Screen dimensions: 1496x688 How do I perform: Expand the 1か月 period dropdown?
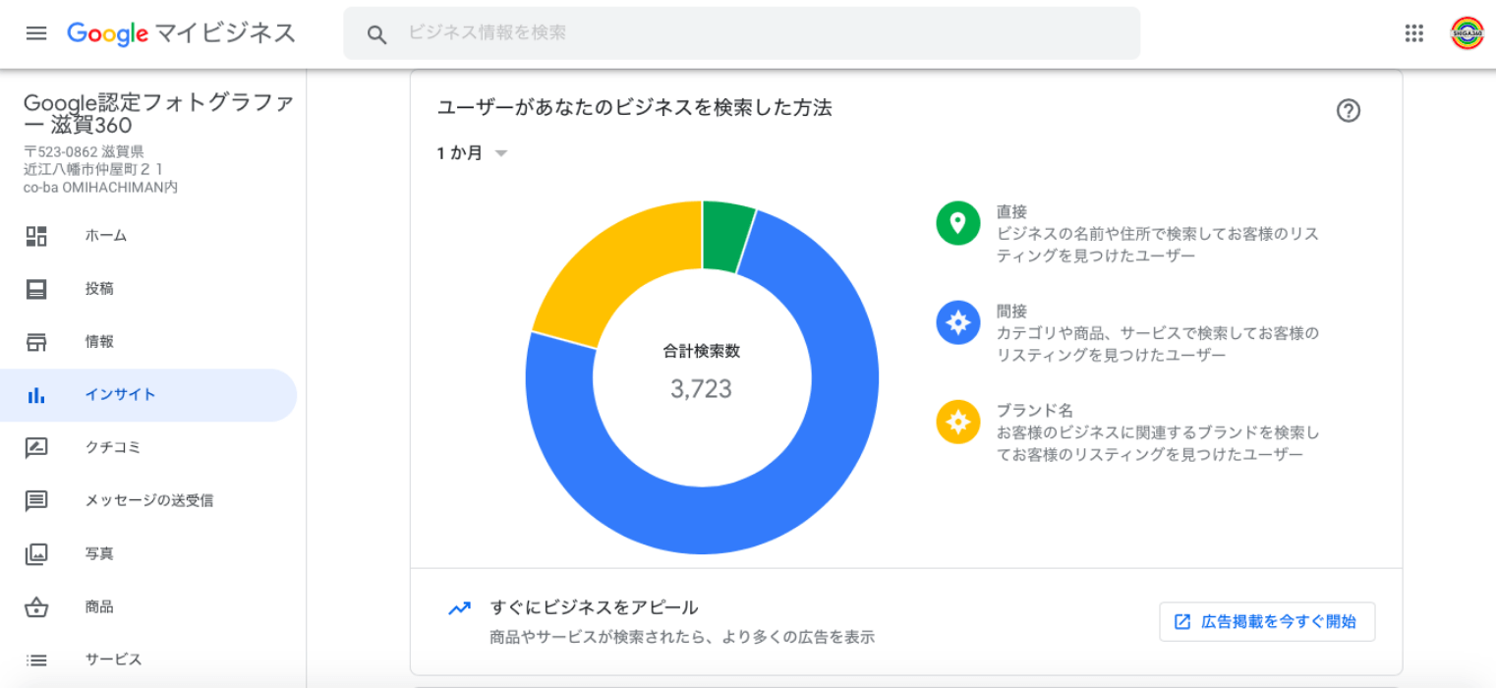[473, 153]
